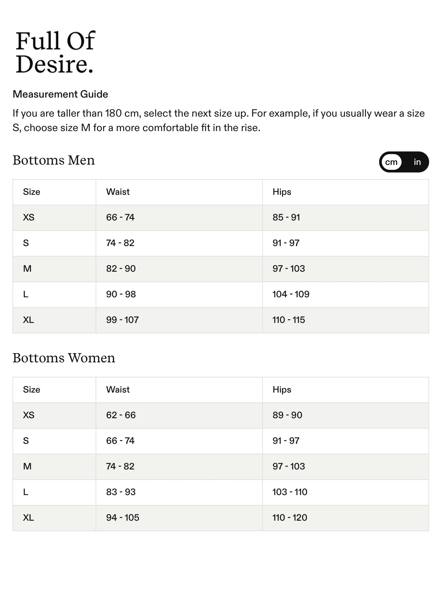
Task: Click the women's M hips value 97 - 103
Action: click(289, 466)
